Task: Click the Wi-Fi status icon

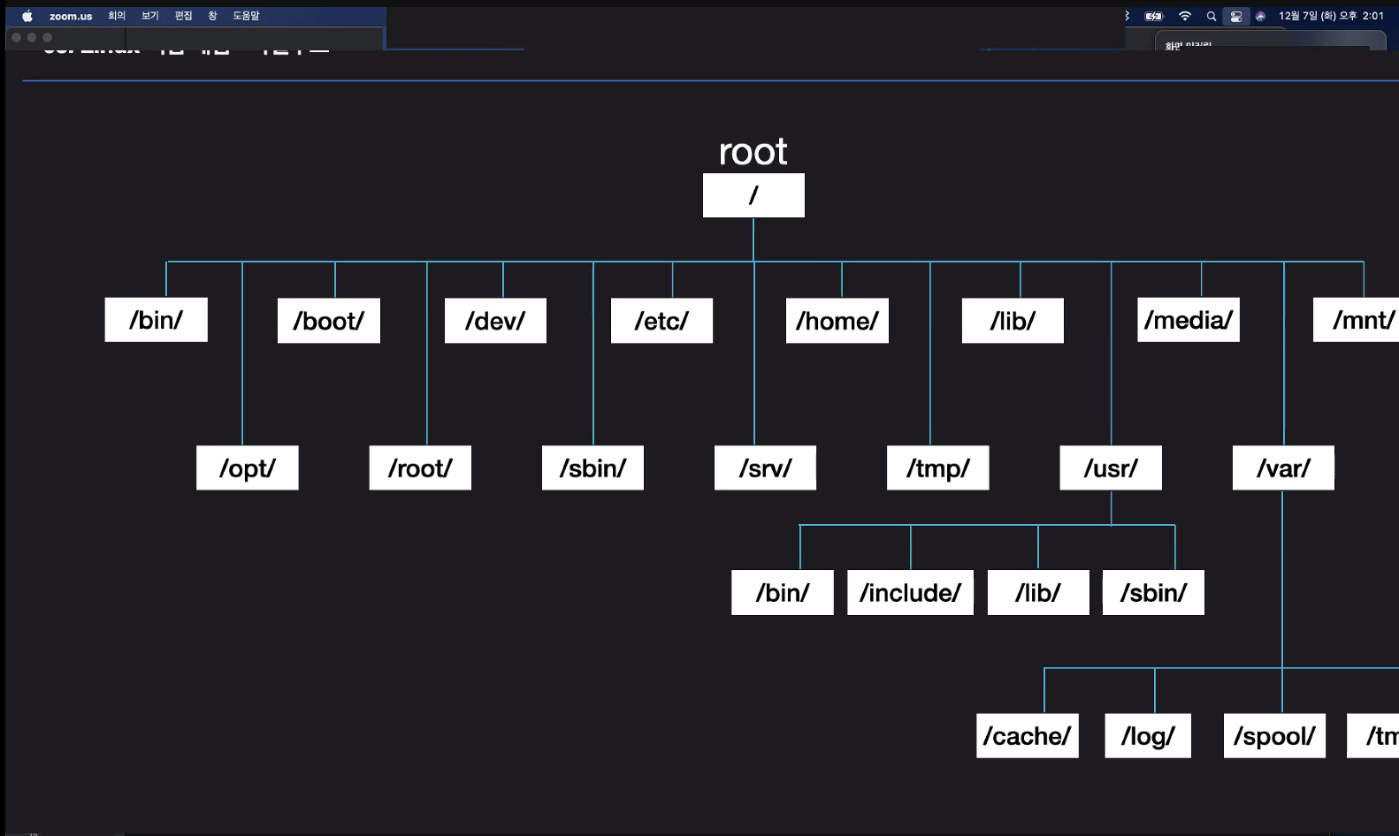Action: pos(1185,16)
